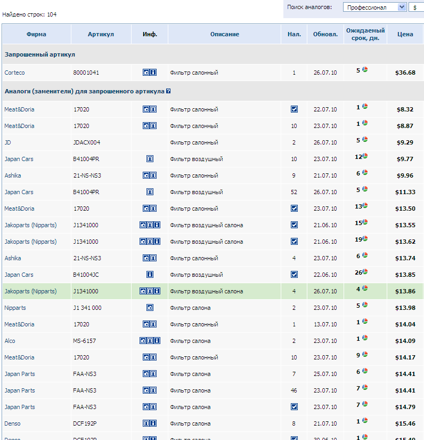Click the pie chart icon next to the 26-day term
The height and width of the screenshot is (440, 424).
(x=365, y=271)
